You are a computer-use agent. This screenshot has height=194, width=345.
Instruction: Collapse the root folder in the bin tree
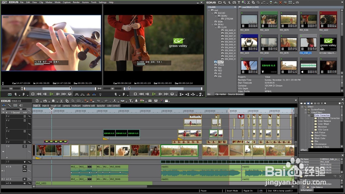pos(209,10)
